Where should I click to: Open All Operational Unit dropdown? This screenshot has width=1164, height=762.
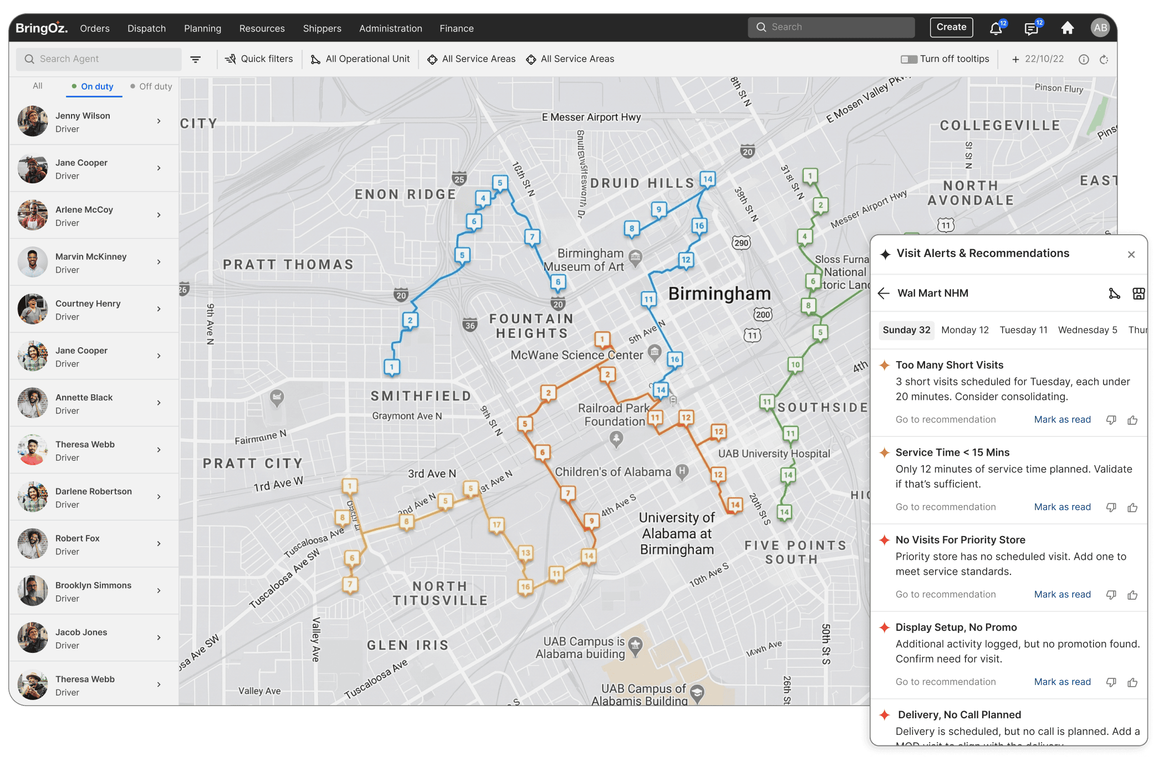[x=360, y=59]
